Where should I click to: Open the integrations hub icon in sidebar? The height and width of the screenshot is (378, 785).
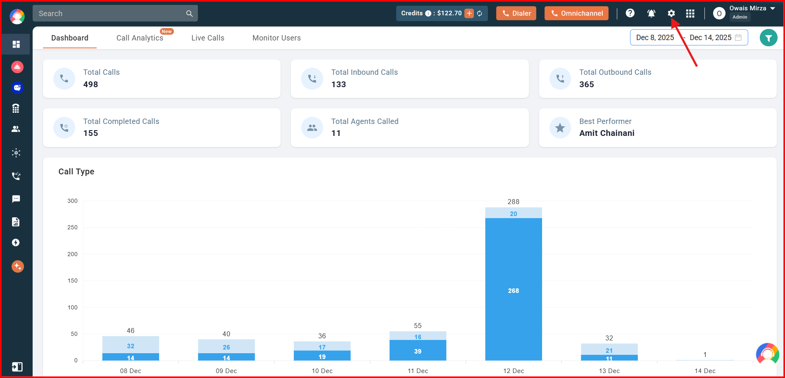(x=16, y=153)
